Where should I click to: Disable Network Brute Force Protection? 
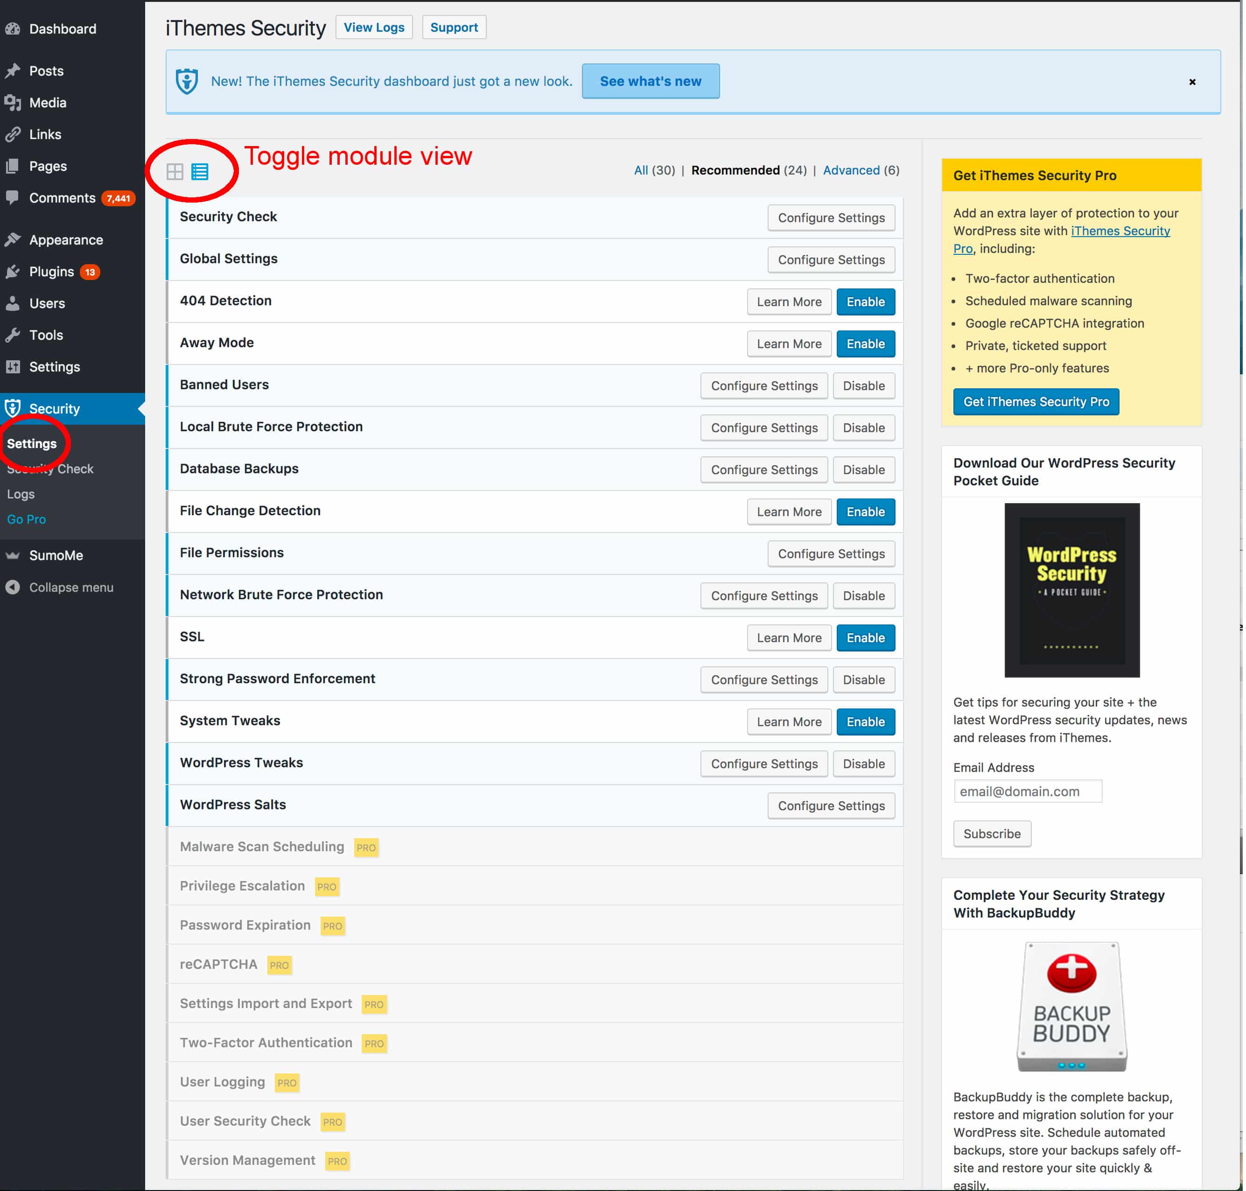coord(863,595)
